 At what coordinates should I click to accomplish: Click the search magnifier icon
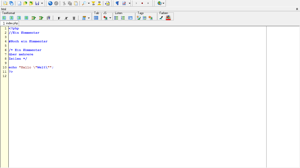click(x=84, y=3)
